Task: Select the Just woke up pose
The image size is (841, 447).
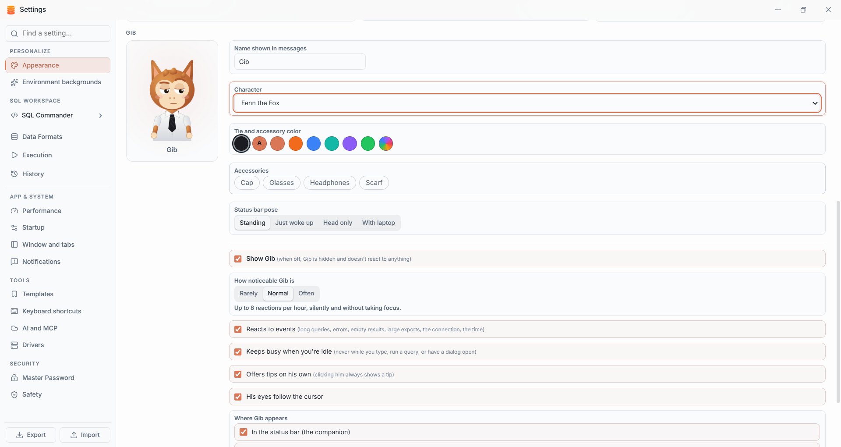Action: tap(294, 223)
